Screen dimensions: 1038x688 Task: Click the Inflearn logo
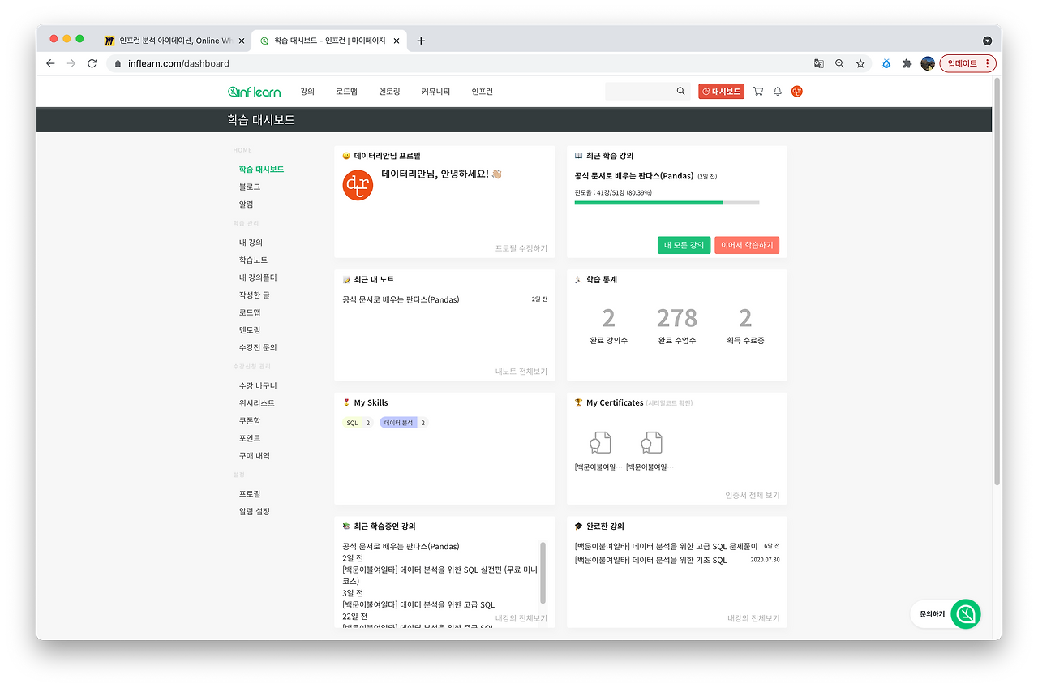[x=254, y=92]
